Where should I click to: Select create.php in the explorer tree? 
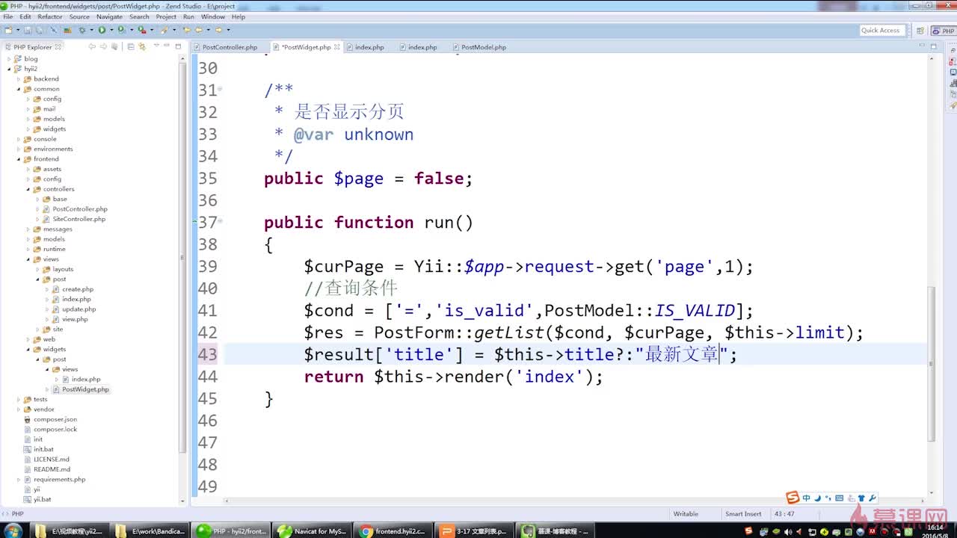click(x=78, y=289)
